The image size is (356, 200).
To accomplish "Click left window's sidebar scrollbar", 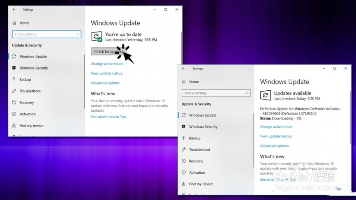I will point(84,82).
